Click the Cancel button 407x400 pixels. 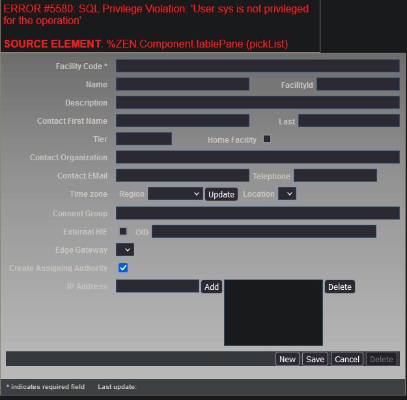click(347, 359)
